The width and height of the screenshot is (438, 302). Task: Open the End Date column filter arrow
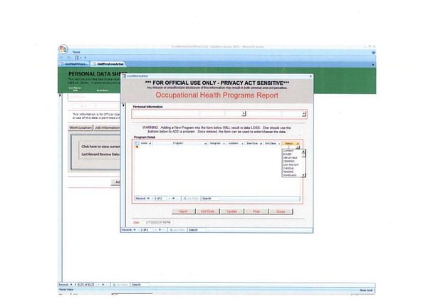coord(279,143)
